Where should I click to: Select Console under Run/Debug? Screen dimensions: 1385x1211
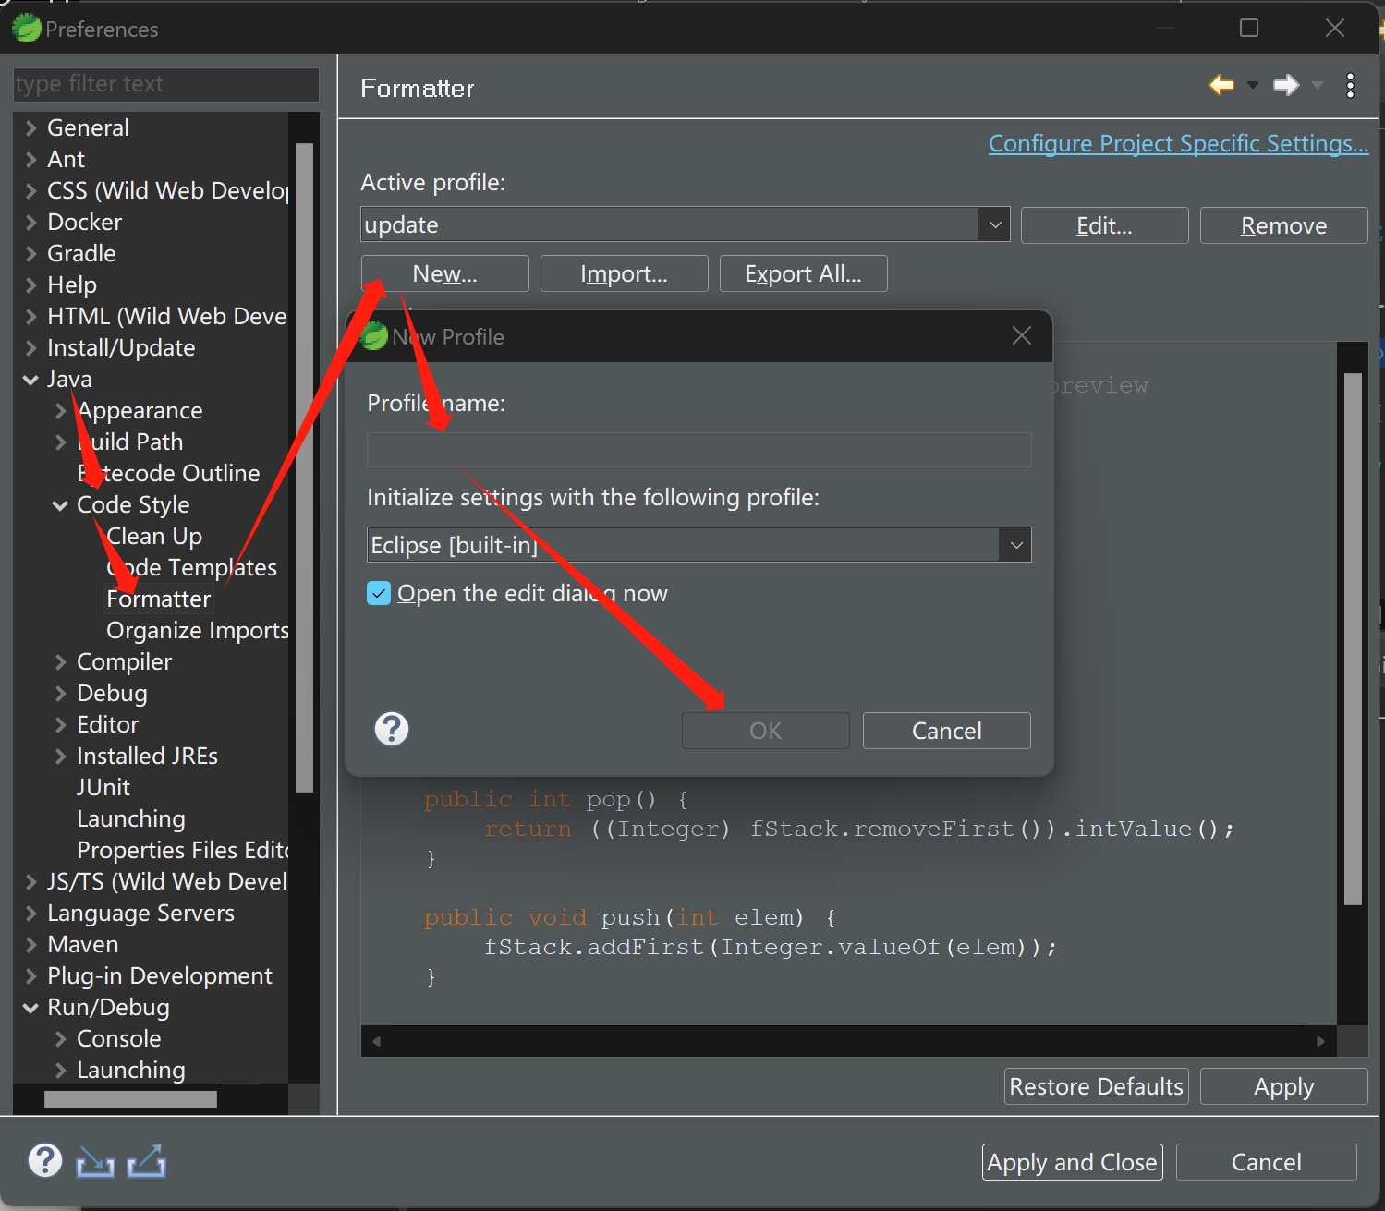click(x=119, y=1038)
